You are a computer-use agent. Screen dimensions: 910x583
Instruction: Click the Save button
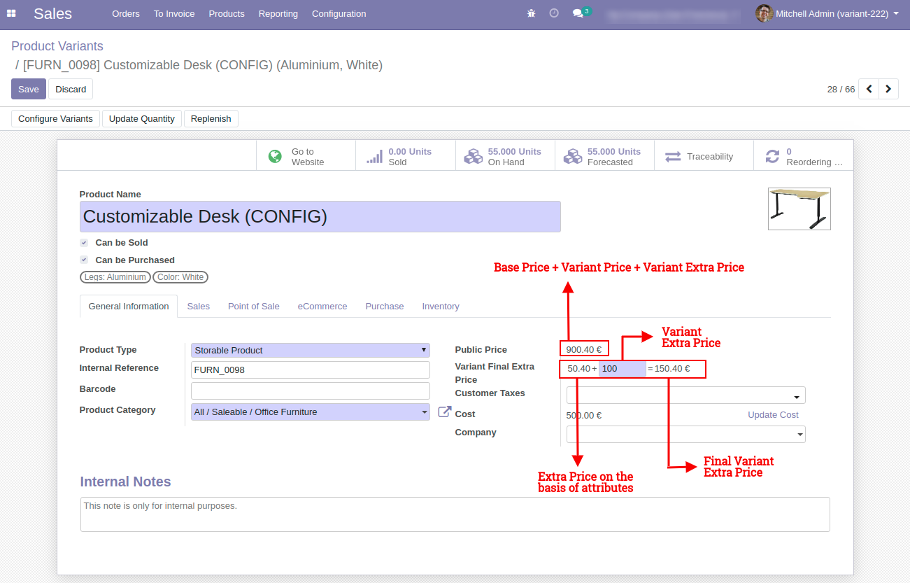29,89
